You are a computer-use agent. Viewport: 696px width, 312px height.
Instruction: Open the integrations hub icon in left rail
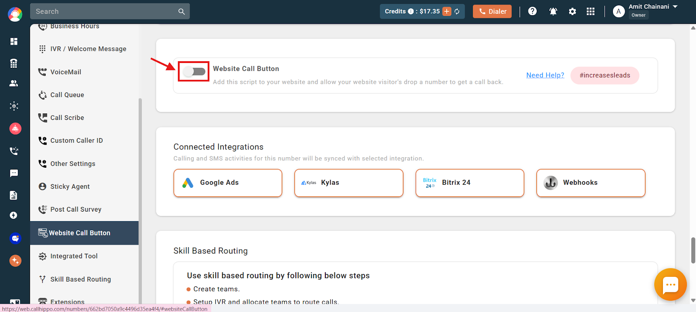14,106
